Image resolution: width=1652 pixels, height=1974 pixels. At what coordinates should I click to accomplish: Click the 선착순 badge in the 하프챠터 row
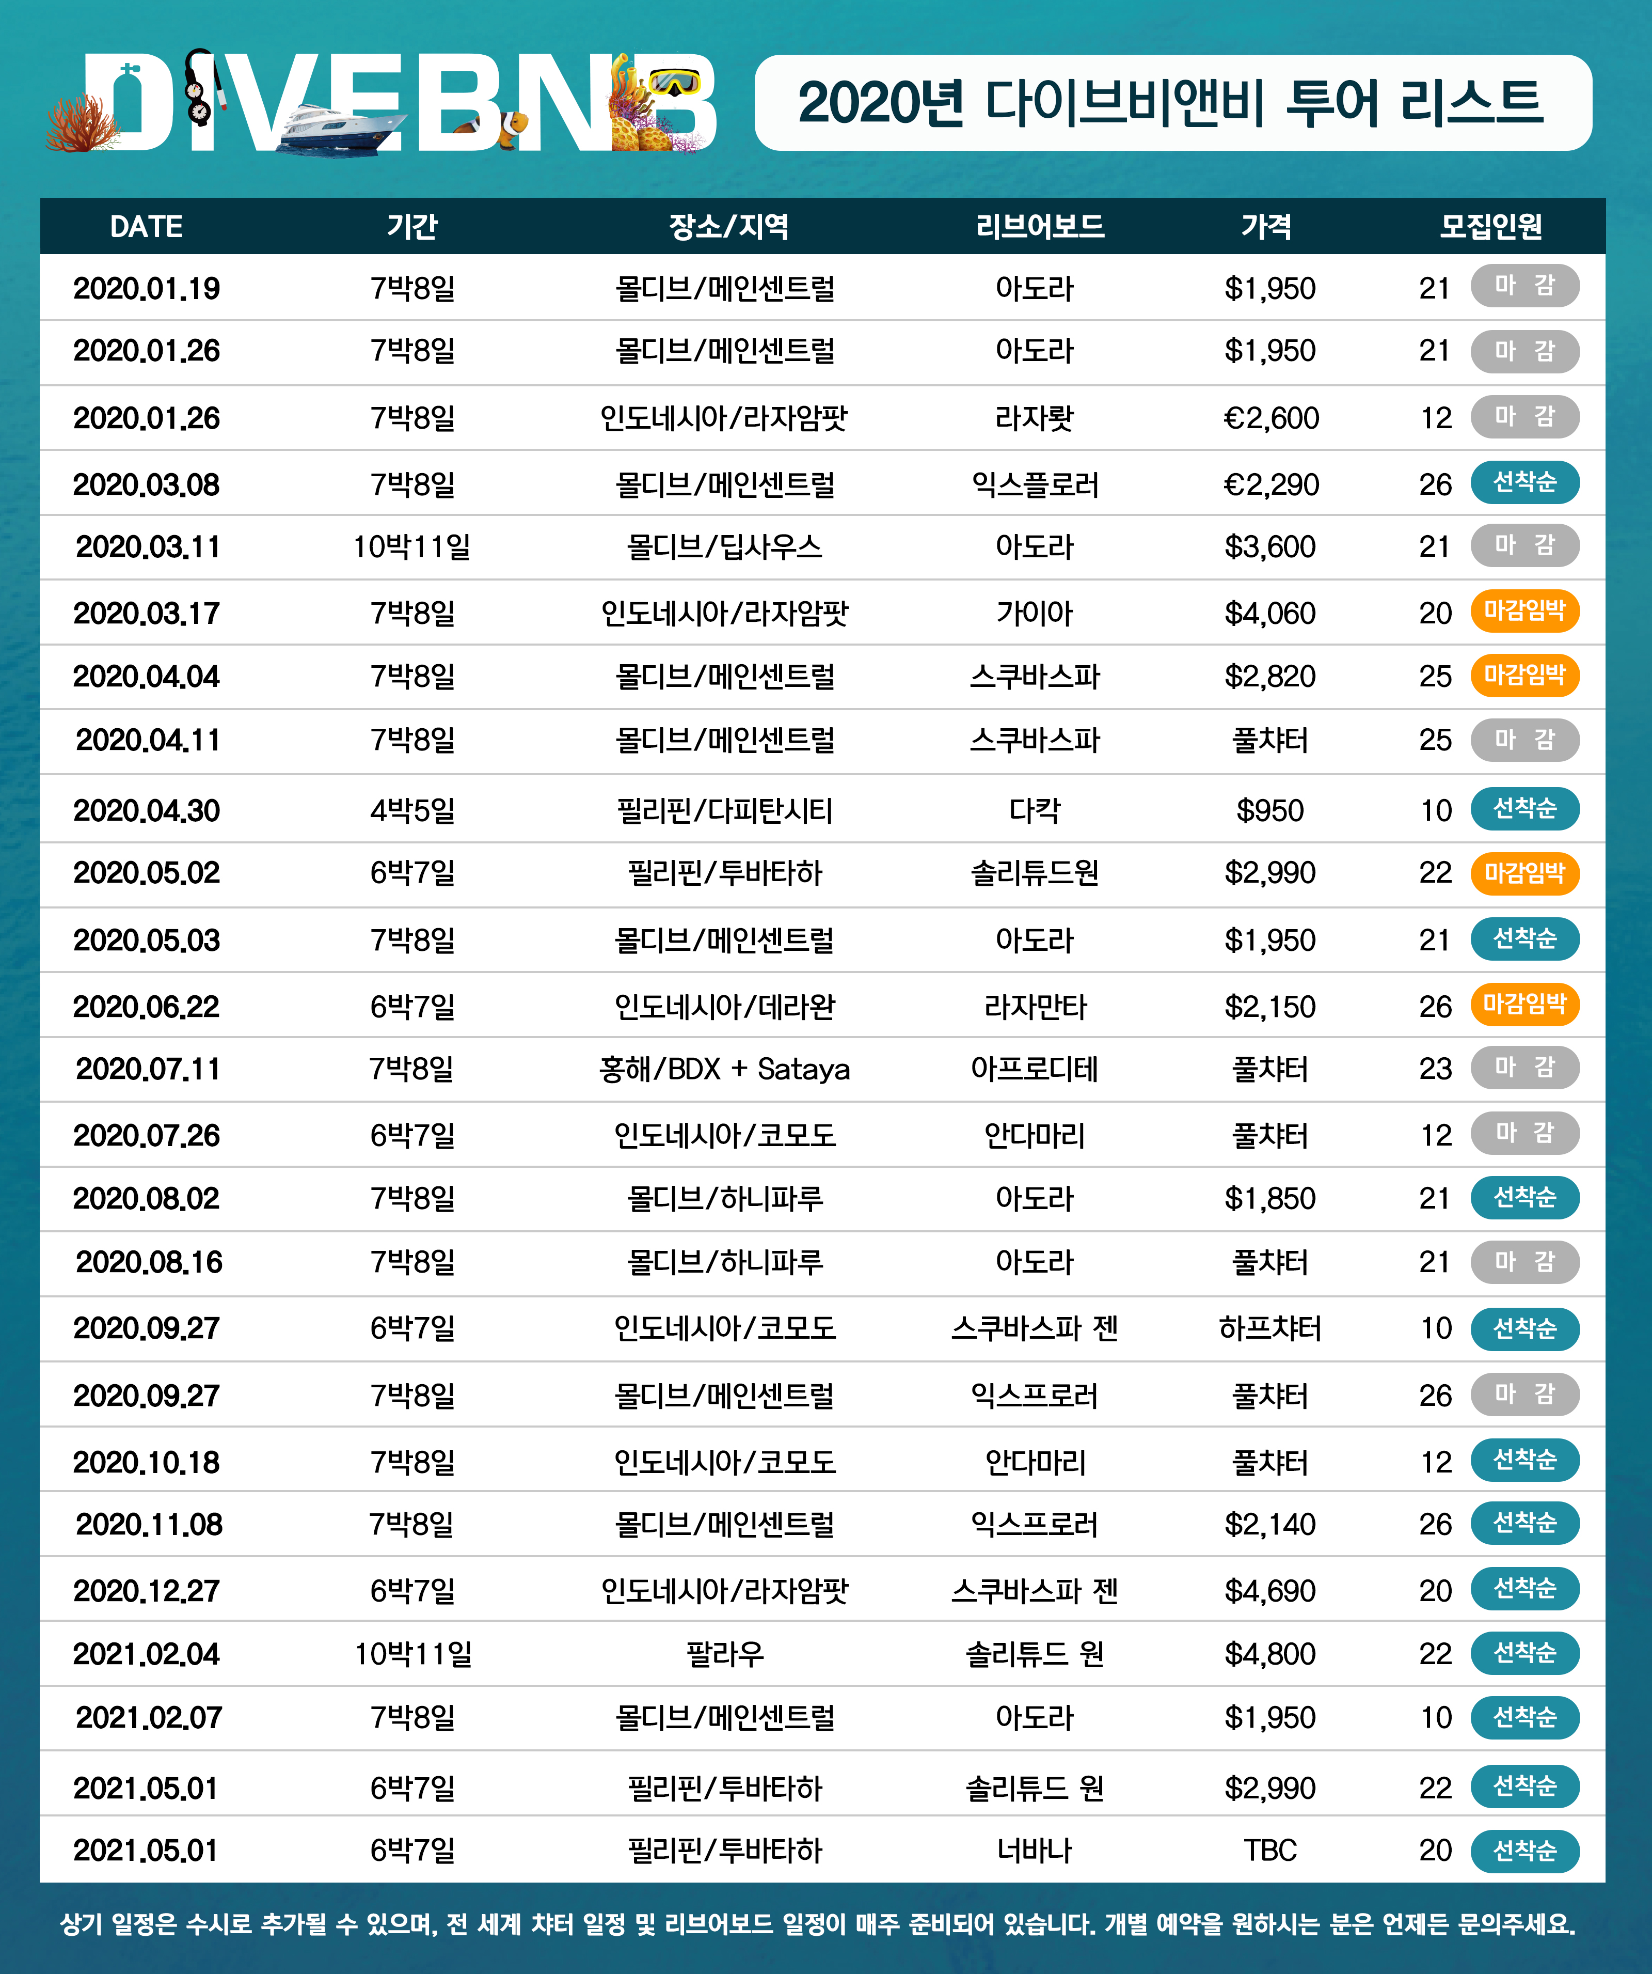pyautogui.click(x=1524, y=1329)
